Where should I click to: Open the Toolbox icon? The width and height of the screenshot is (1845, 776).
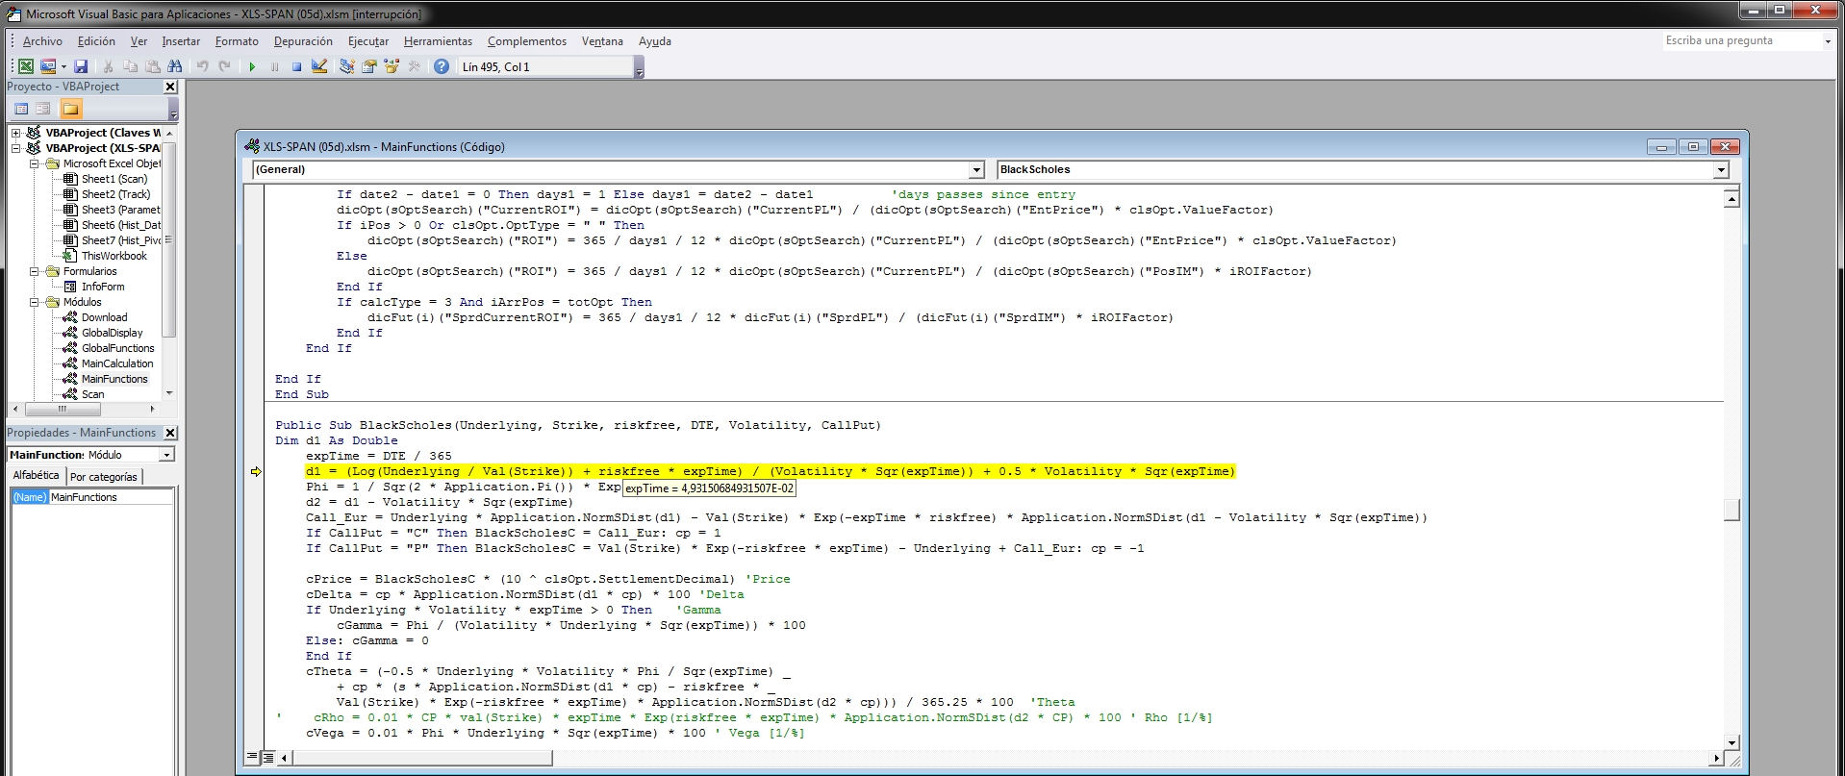415,66
